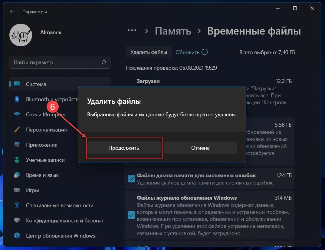Open the Игры section
Screen dimensions: 325x250
[x=60, y=190]
